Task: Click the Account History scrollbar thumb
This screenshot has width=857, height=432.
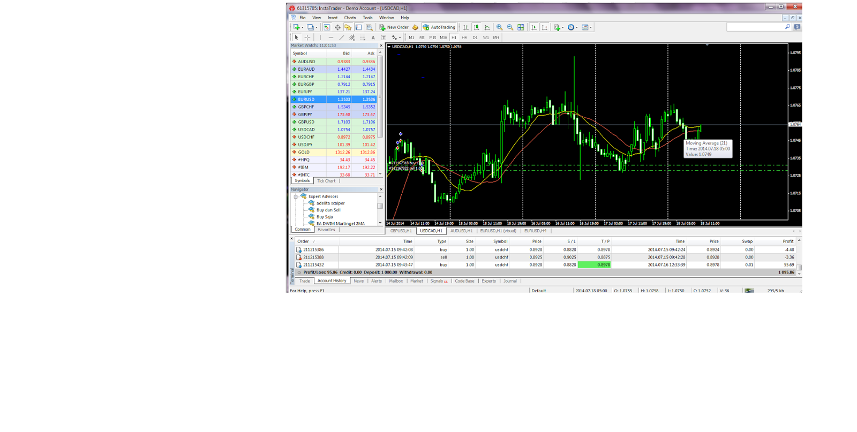Action: (x=799, y=267)
